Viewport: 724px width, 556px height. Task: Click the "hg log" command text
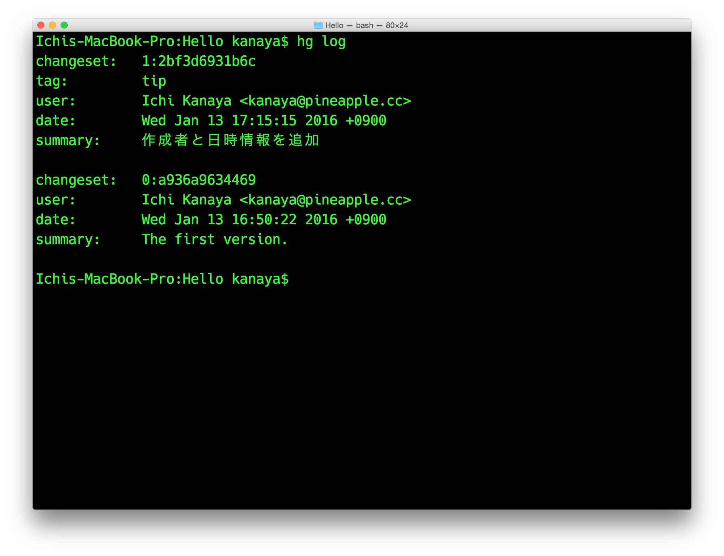pos(321,42)
